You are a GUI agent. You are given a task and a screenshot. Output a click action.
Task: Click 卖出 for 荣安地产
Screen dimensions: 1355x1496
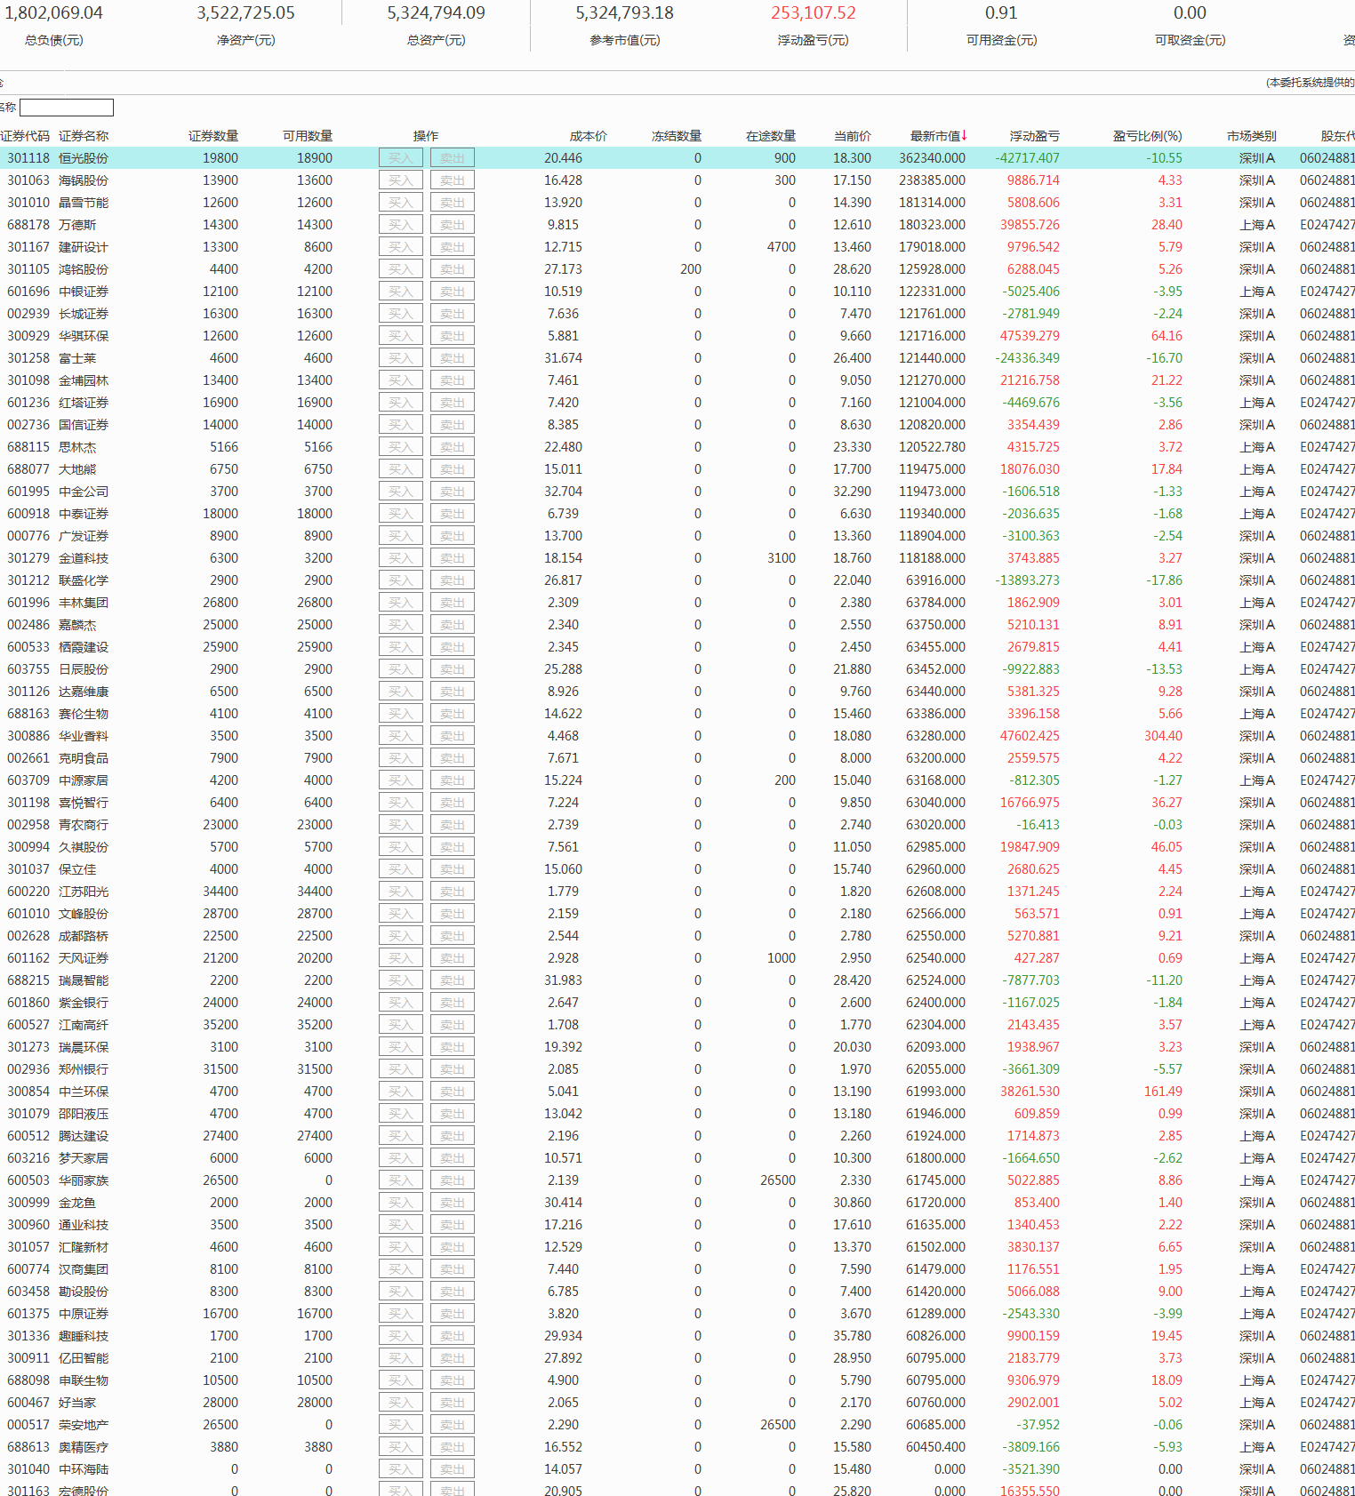point(453,1425)
